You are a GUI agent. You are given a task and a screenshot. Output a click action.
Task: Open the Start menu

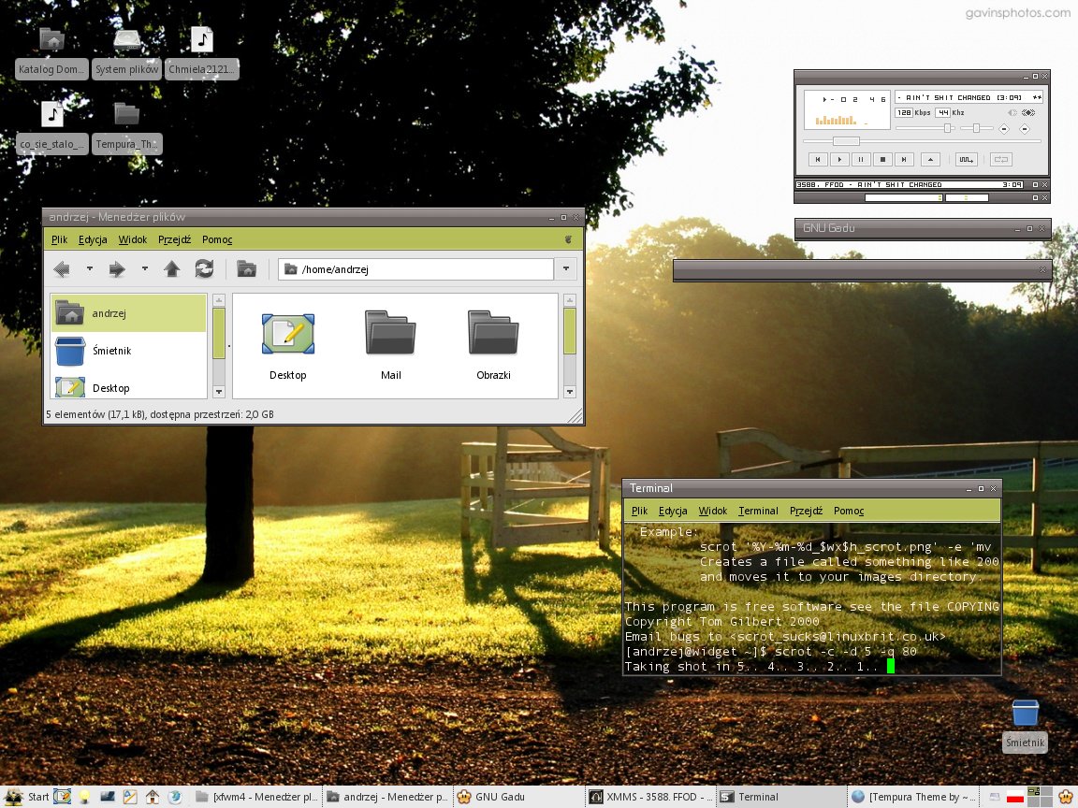27,797
